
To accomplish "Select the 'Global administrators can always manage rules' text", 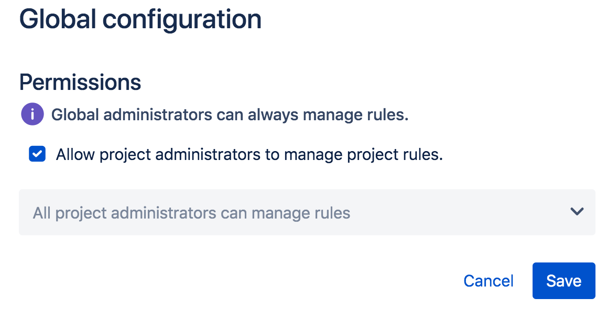I will [x=230, y=115].
